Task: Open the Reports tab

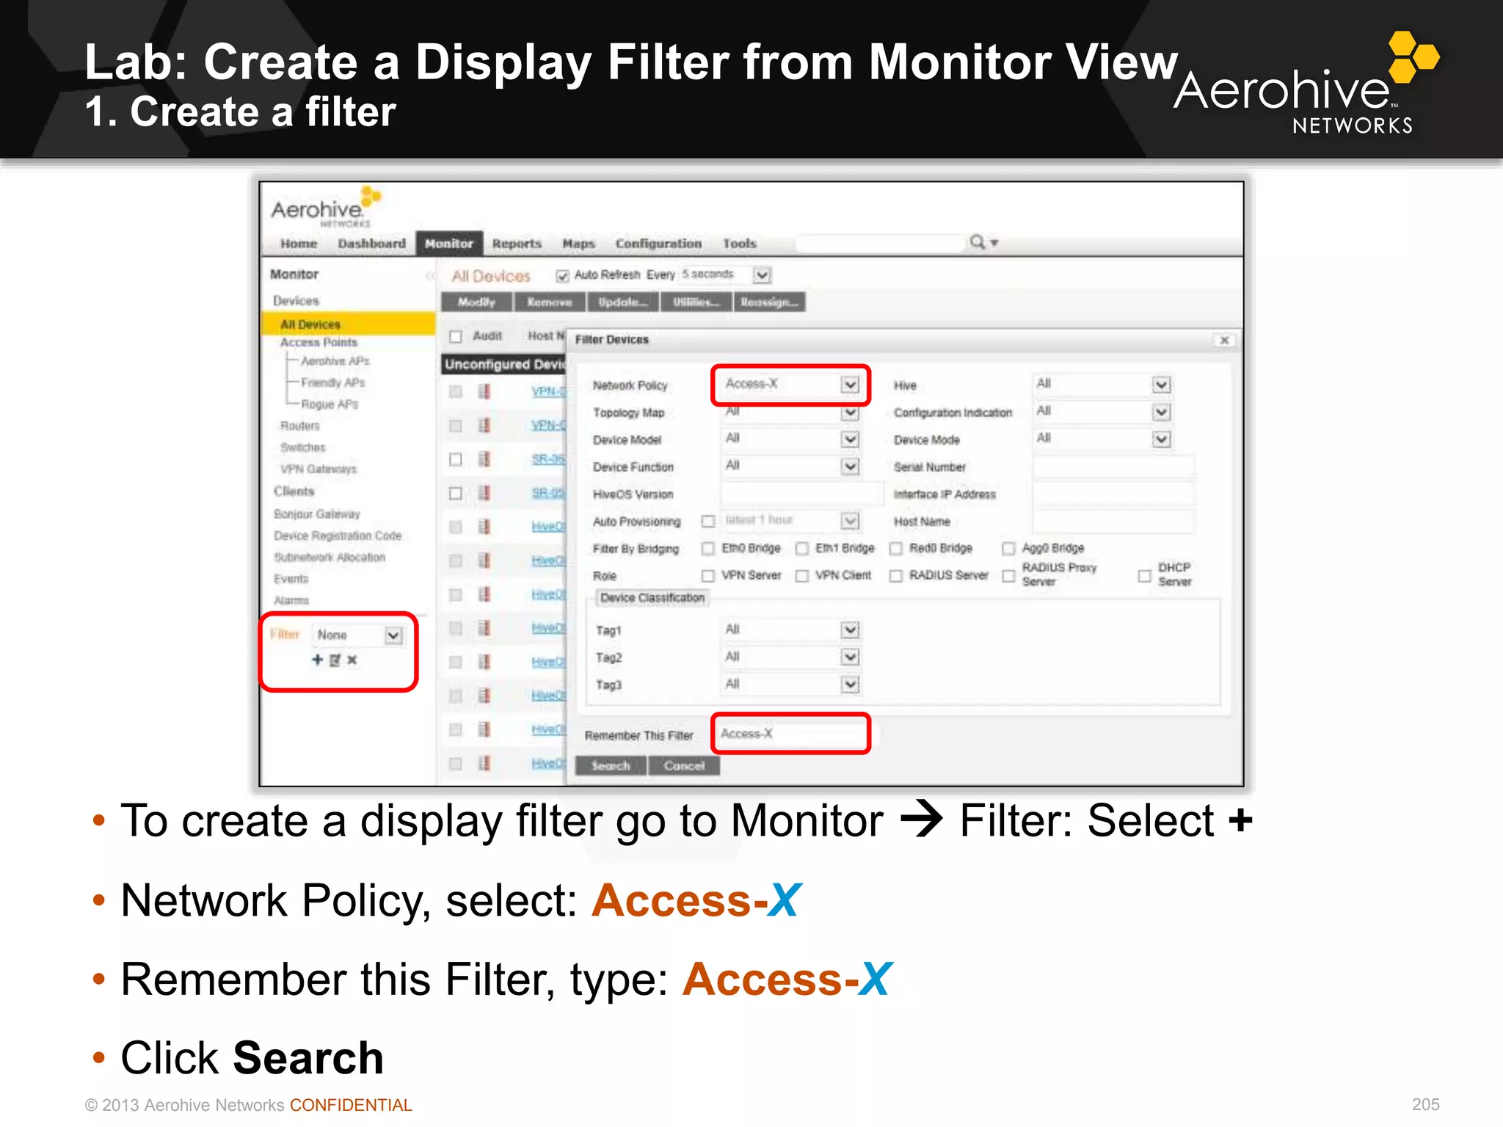Action: pyautogui.click(x=517, y=244)
